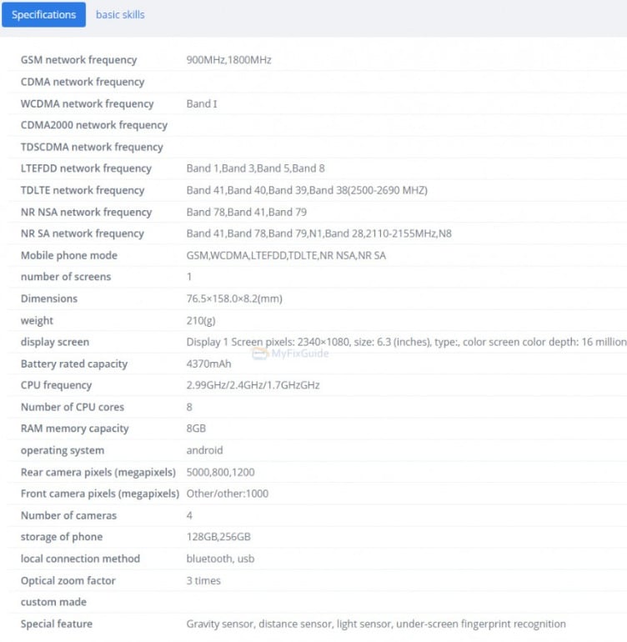Click the operating system label
Viewport: 627px width, 642px height.
(x=63, y=450)
